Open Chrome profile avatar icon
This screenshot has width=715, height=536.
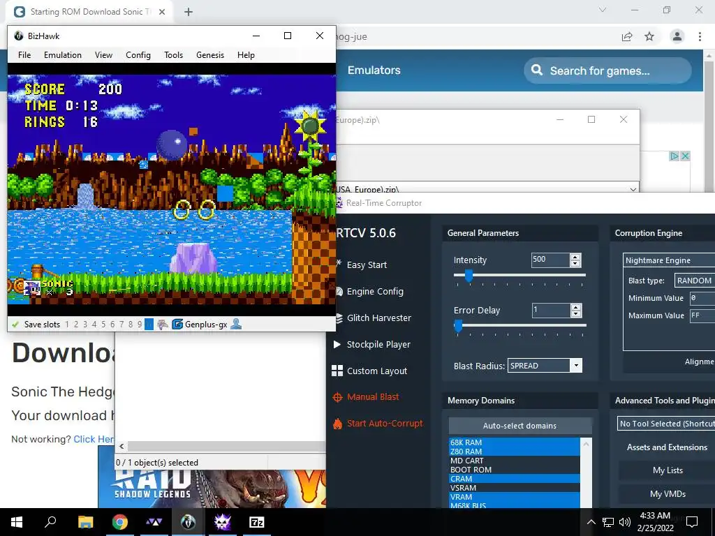coord(677,36)
